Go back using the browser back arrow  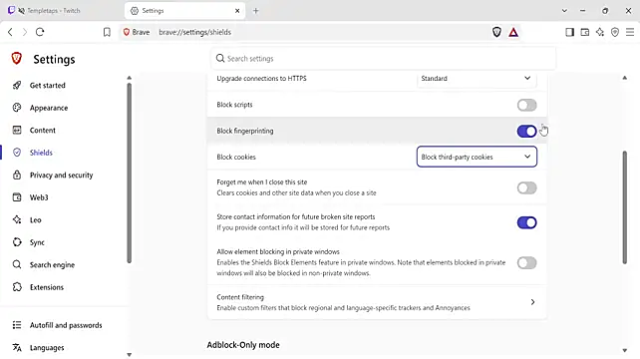click(x=10, y=32)
